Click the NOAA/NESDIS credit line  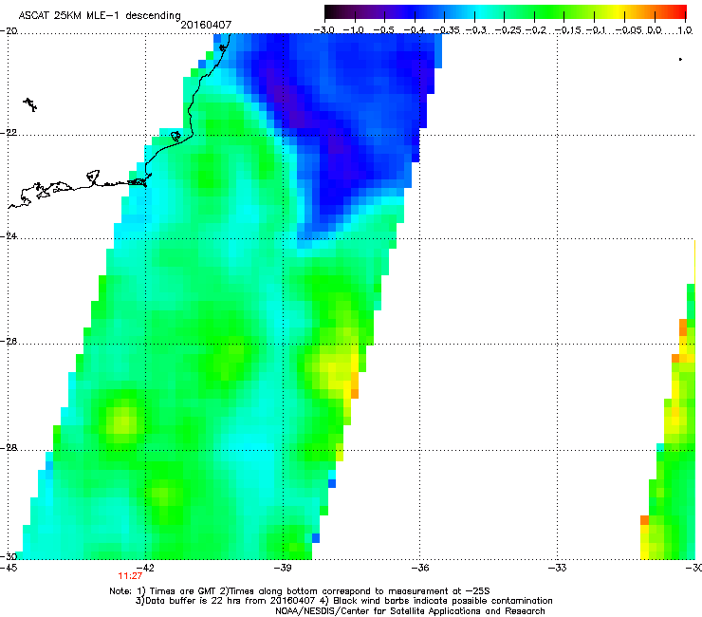[410, 611]
